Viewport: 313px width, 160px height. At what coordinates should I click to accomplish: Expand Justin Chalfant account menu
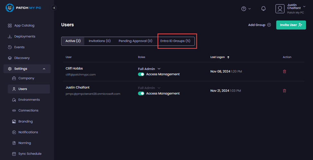pos(304,7)
